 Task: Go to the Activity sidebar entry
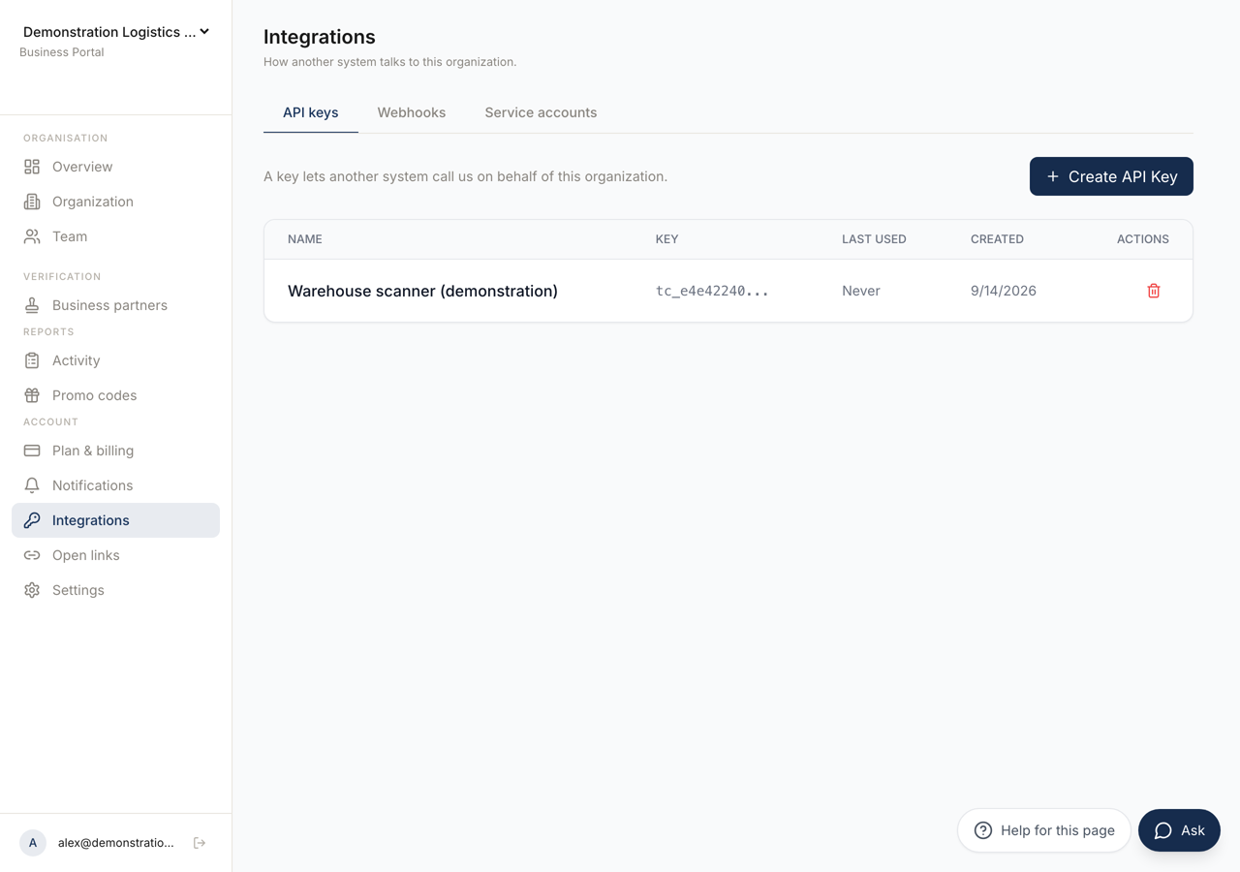point(116,360)
